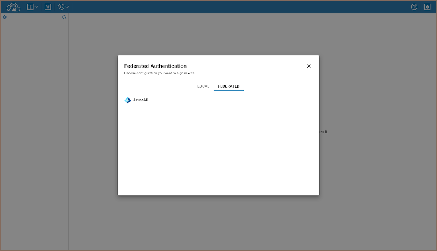Click the 'Choose configuration' subtitle text
The width and height of the screenshot is (437, 251).
point(159,73)
